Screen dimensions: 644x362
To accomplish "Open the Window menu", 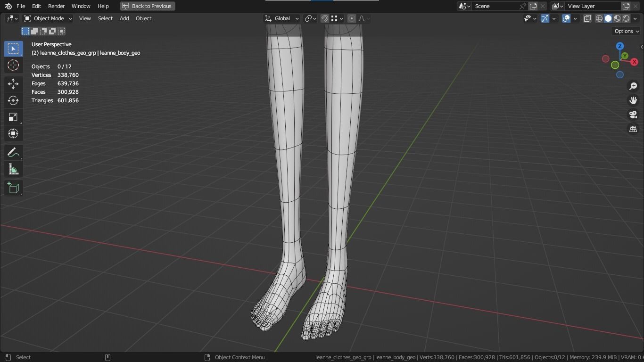I will (x=81, y=6).
